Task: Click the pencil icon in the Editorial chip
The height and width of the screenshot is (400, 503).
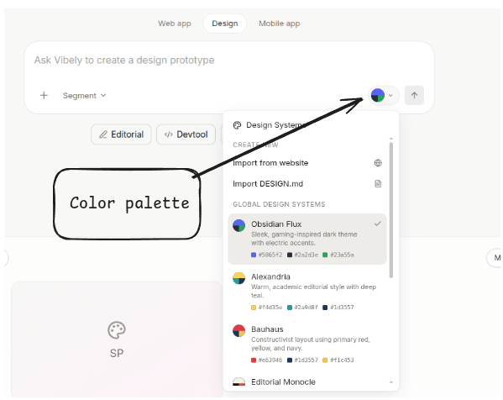Action: click(x=103, y=134)
